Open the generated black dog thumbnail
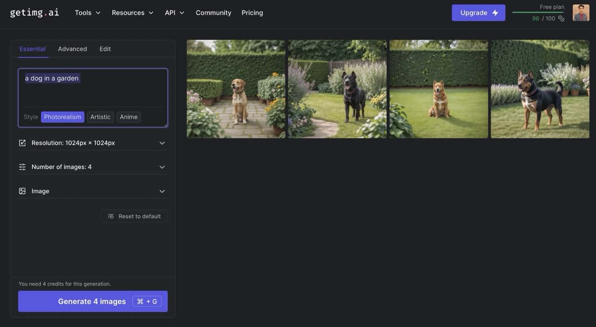The image size is (596, 327). [x=337, y=88]
